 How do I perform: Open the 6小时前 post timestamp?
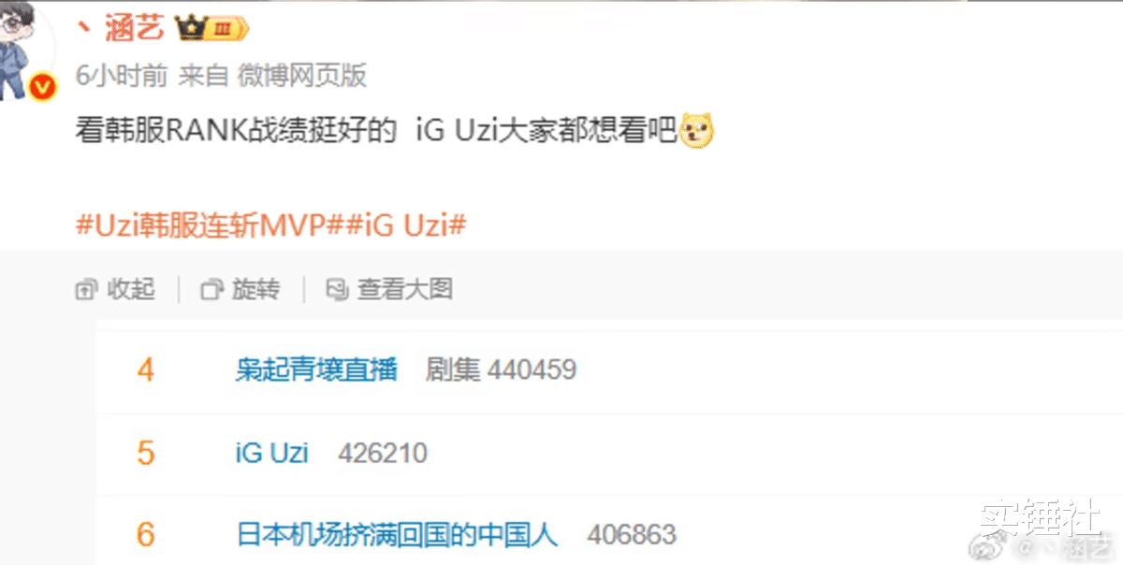pos(121,76)
